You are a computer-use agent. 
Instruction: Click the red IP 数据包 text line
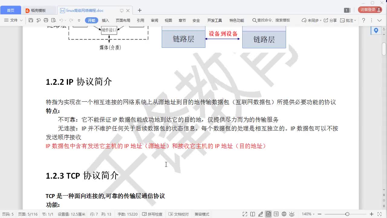156,146
